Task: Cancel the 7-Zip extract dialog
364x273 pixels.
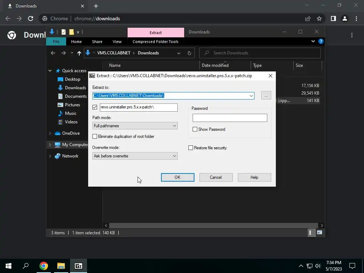Action: (216, 177)
